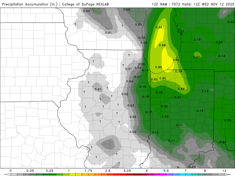Click the colorbar legend label "12"
Screen dimensions: 235x176
(x=224, y=171)
